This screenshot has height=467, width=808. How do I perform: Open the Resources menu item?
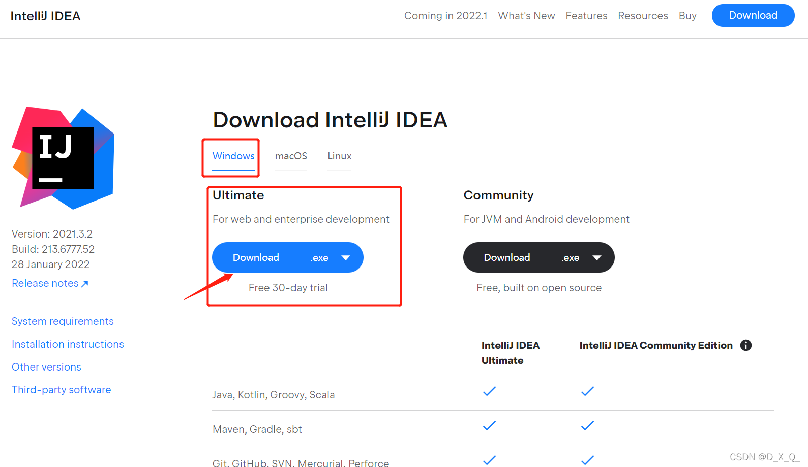tap(643, 16)
